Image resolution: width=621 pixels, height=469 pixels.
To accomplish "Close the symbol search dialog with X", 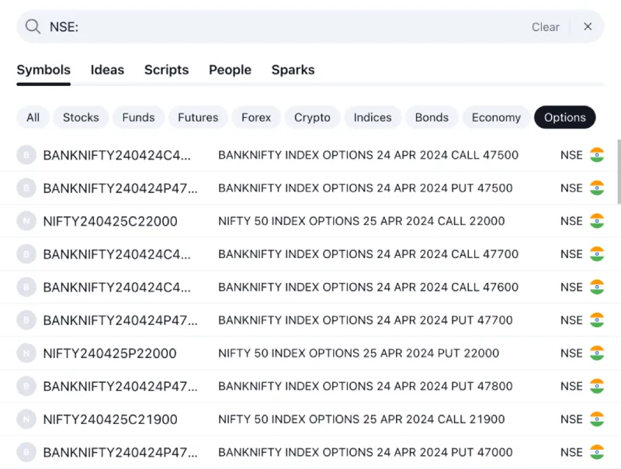I will [x=588, y=26].
